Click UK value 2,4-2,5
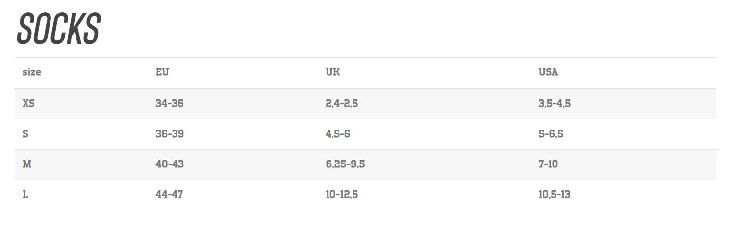The height and width of the screenshot is (235, 732). point(342,103)
